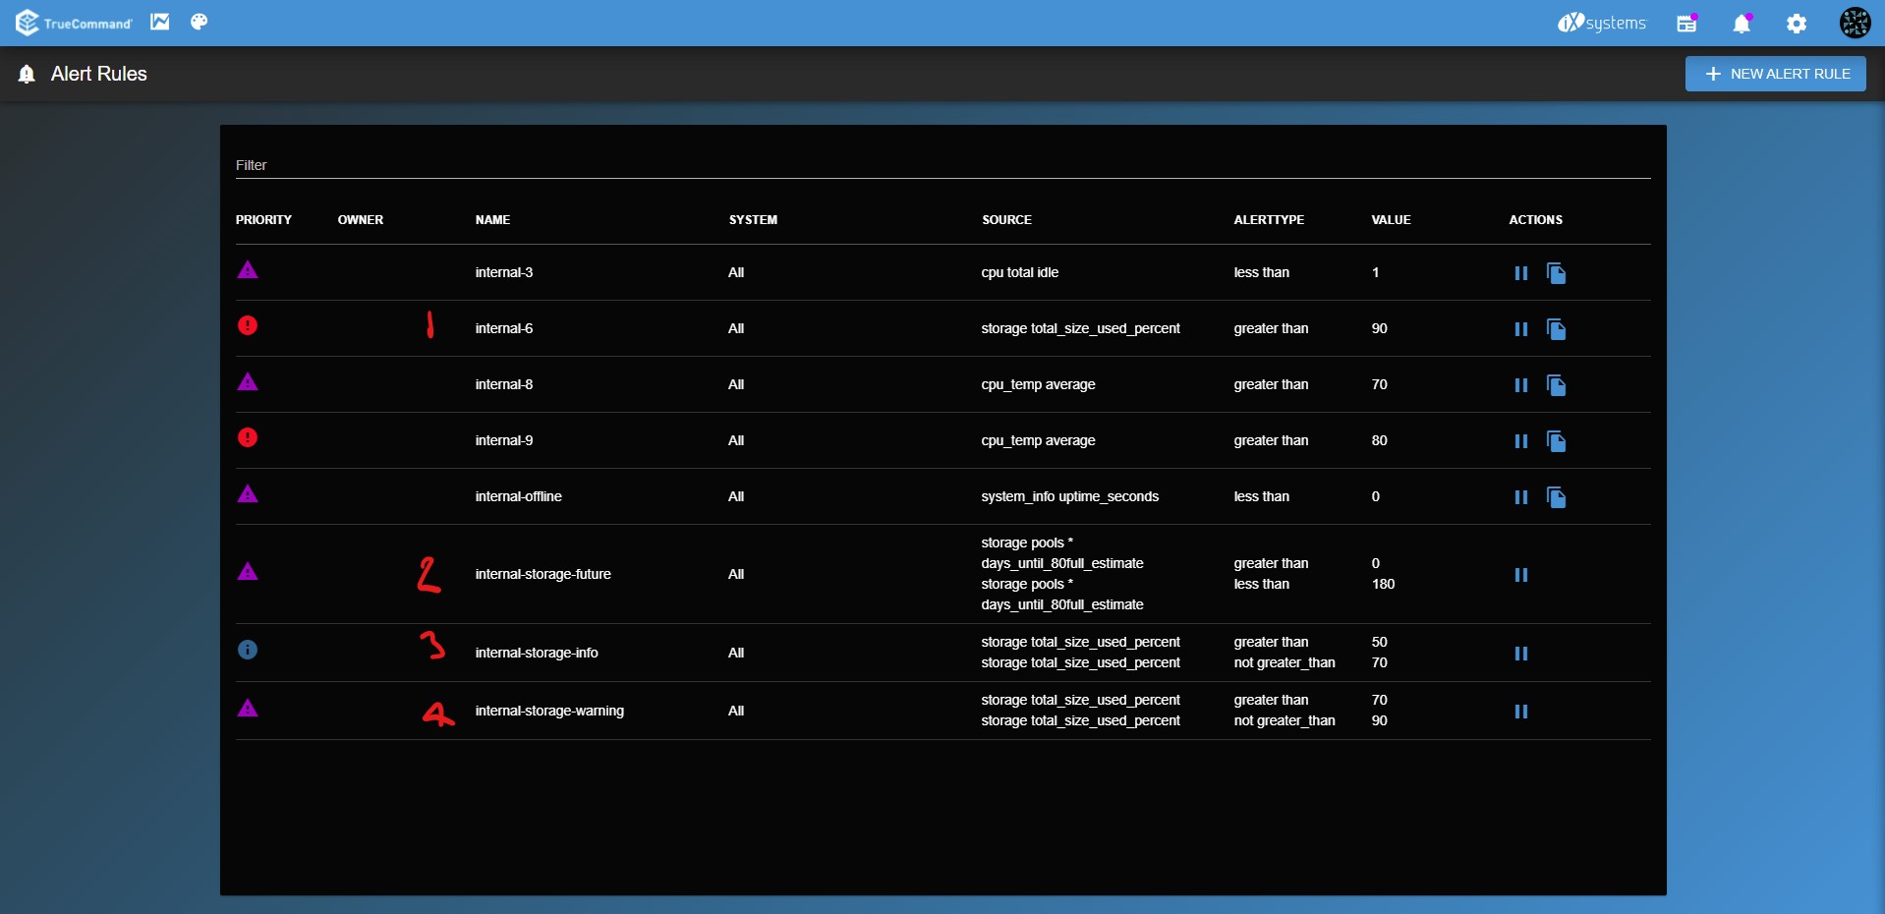This screenshot has height=914, width=1885.
Task: Open the settings gear menu
Action: (x=1797, y=24)
